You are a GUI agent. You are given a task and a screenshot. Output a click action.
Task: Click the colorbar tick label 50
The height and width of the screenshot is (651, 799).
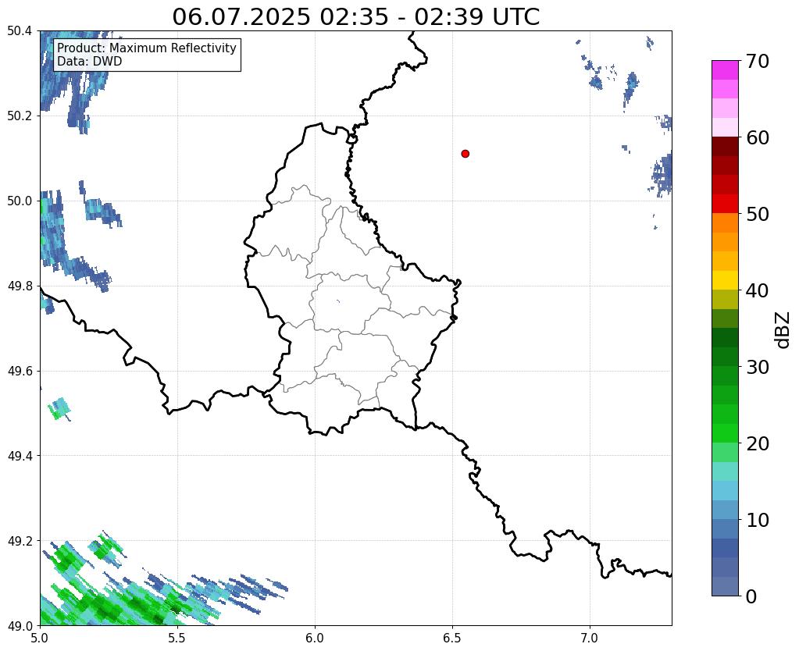click(x=757, y=214)
